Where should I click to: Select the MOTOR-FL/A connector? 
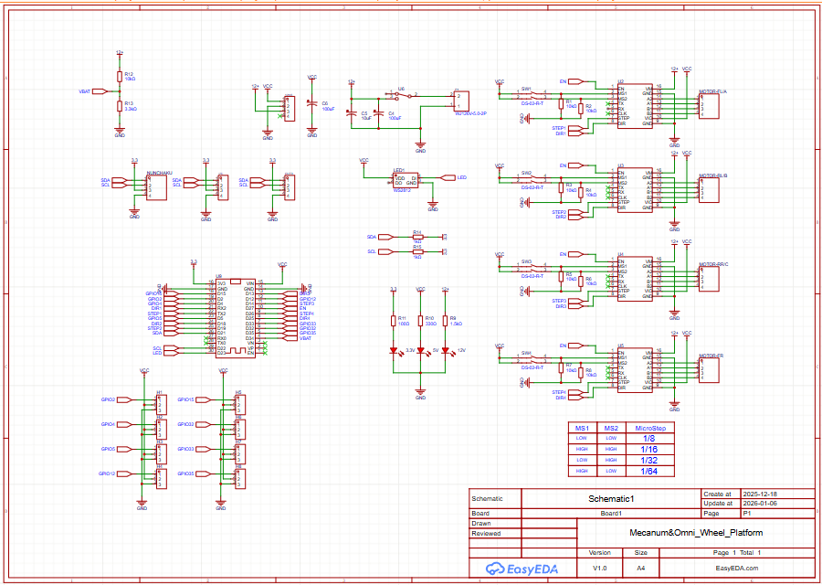[x=710, y=106]
